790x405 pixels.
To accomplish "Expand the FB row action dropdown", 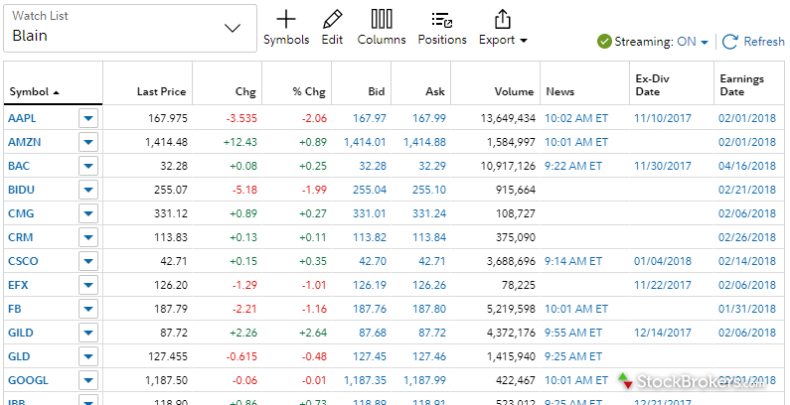I will click(88, 309).
